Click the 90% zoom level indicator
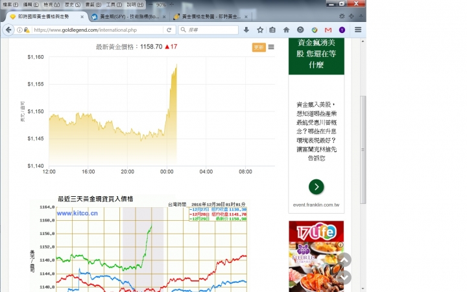The width and height of the screenshot is (467, 292). tap(161, 5)
